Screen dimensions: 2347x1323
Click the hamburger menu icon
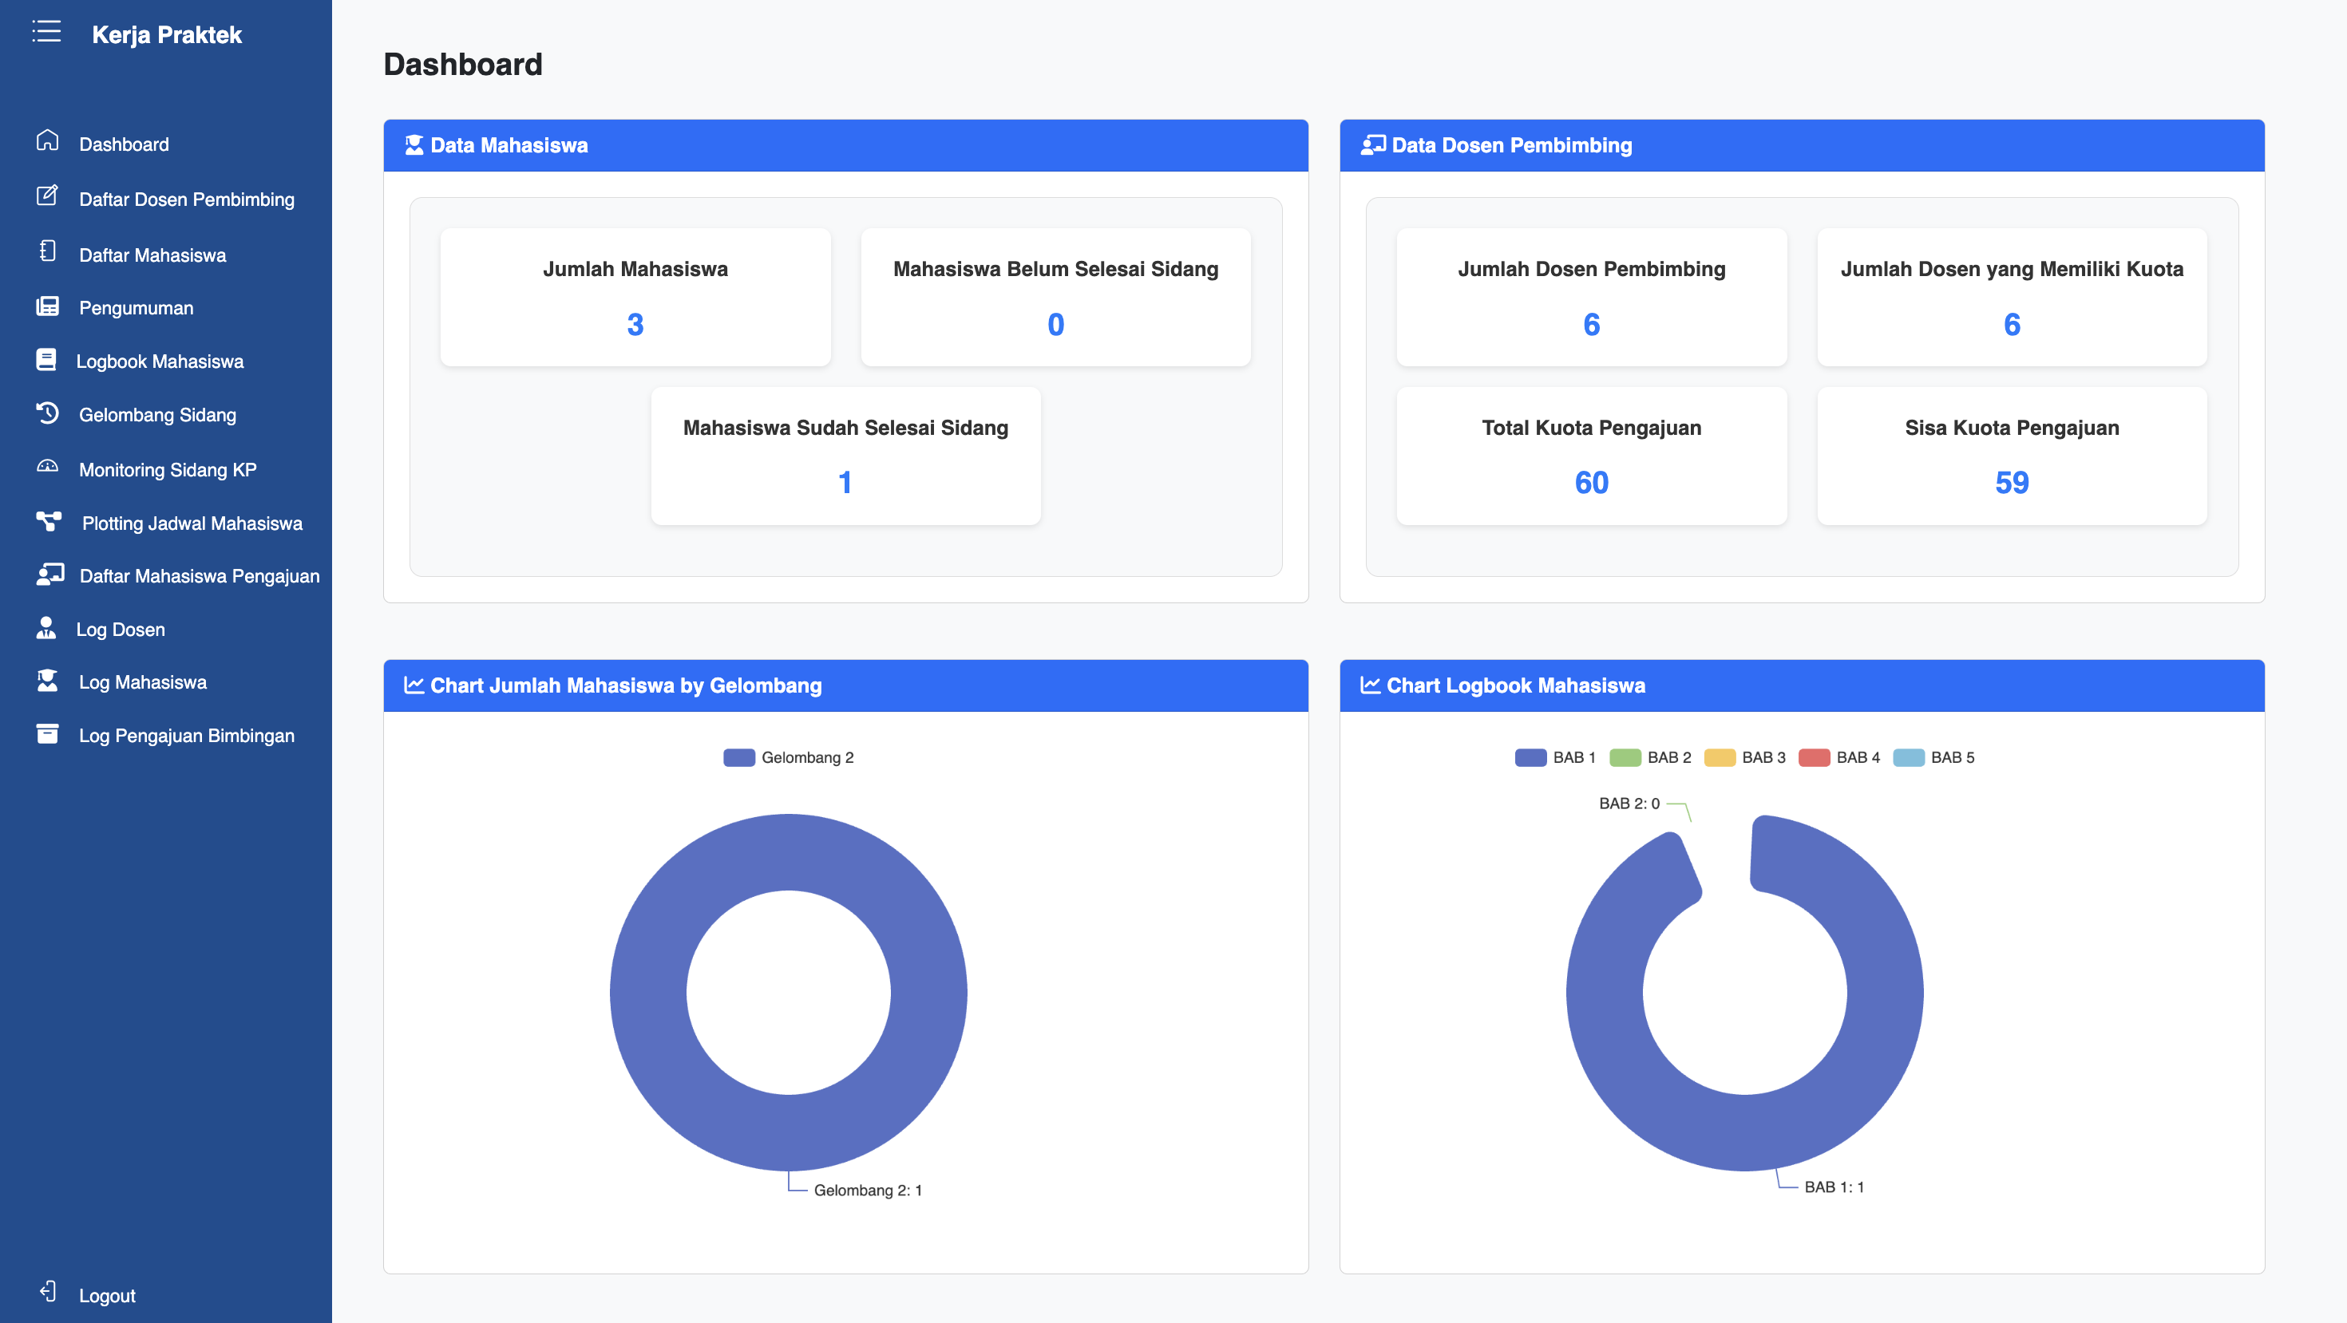coord(46,32)
